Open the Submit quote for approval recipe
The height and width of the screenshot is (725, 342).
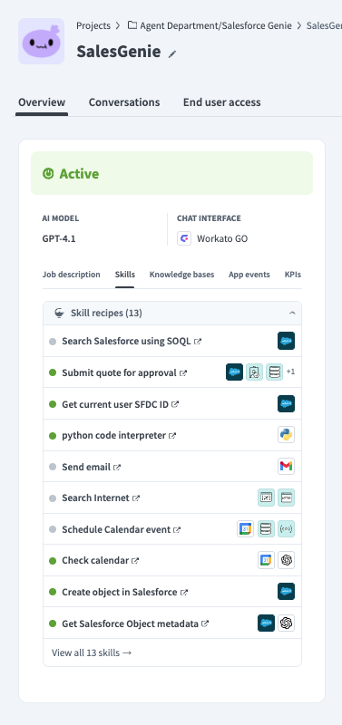(x=119, y=372)
